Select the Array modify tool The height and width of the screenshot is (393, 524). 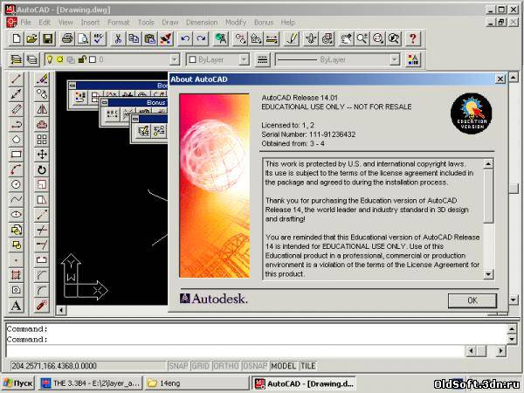pyautogui.click(x=42, y=139)
